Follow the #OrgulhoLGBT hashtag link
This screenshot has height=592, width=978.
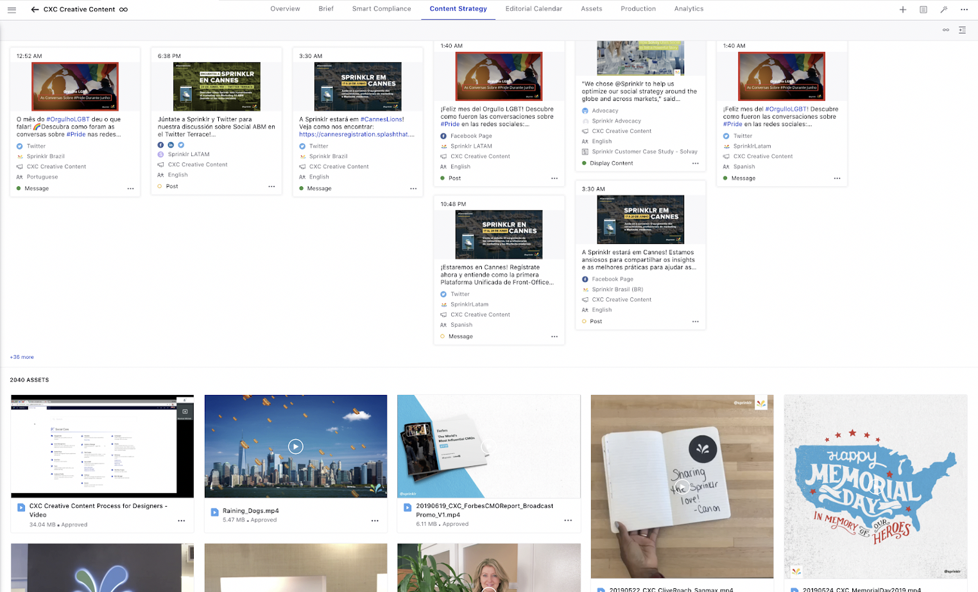click(x=68, y=119)
